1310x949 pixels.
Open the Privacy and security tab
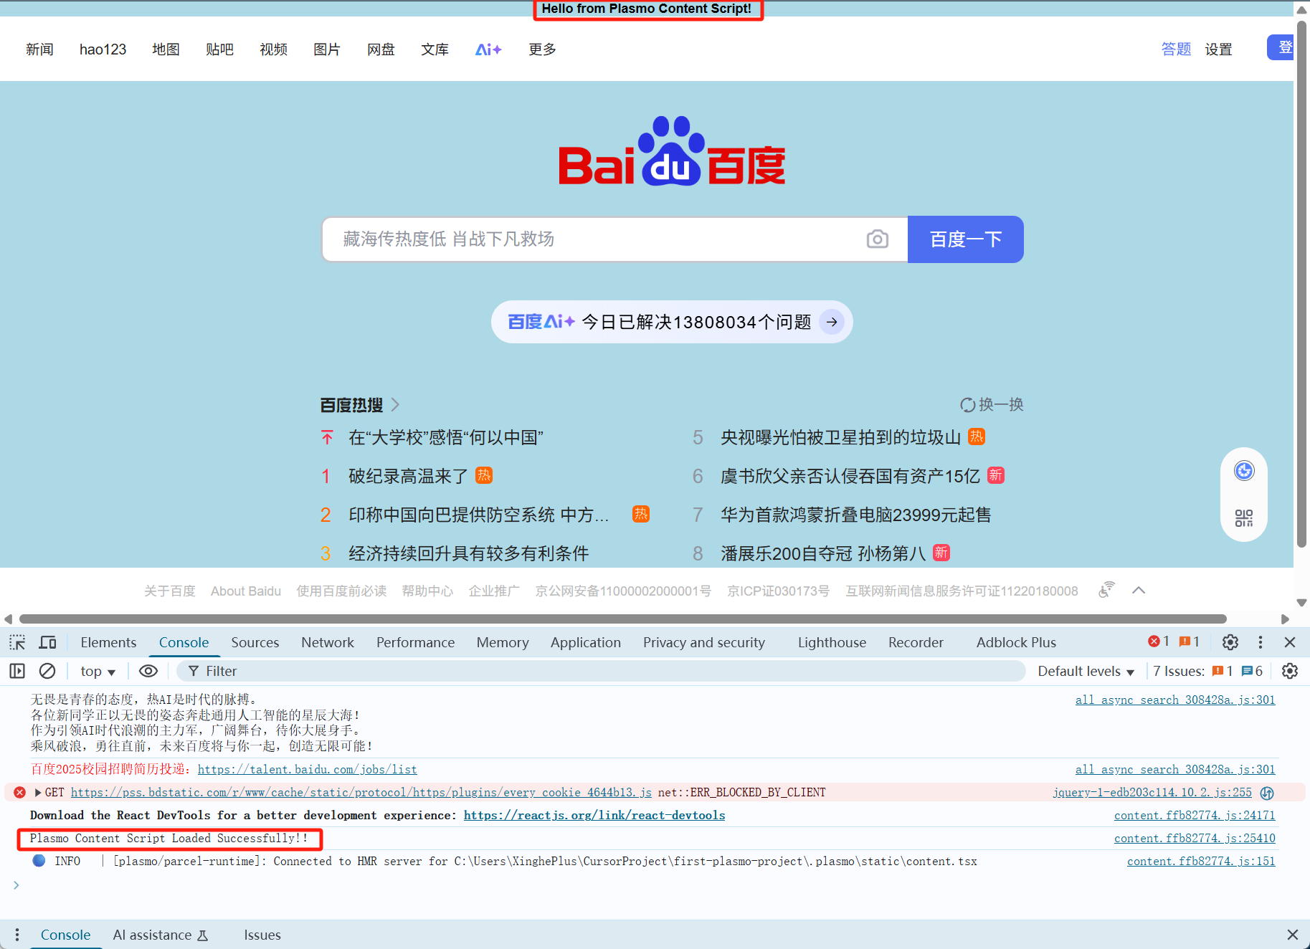point(704,642)
